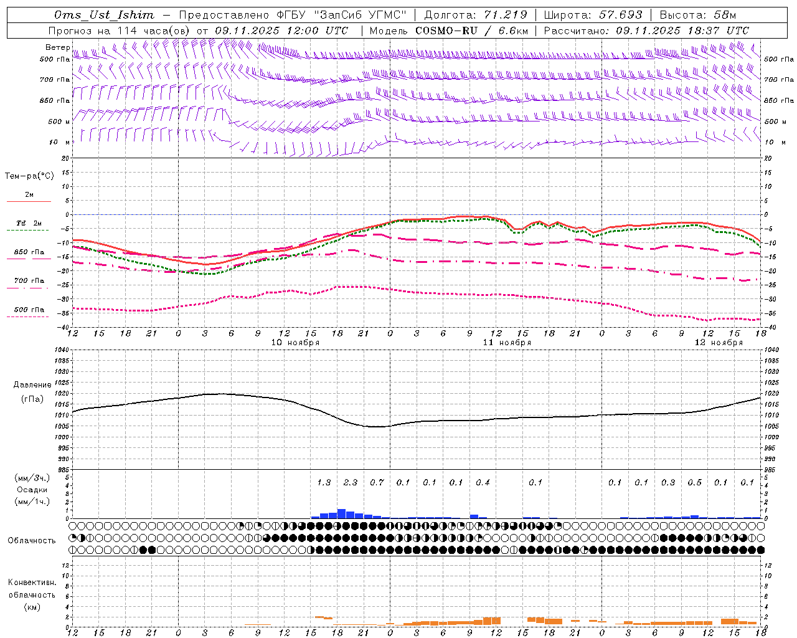Click the Рассчитано: 09.11.2025 18:37 UTC text
This screenshot has height=638, width=797.
(646, 30)
